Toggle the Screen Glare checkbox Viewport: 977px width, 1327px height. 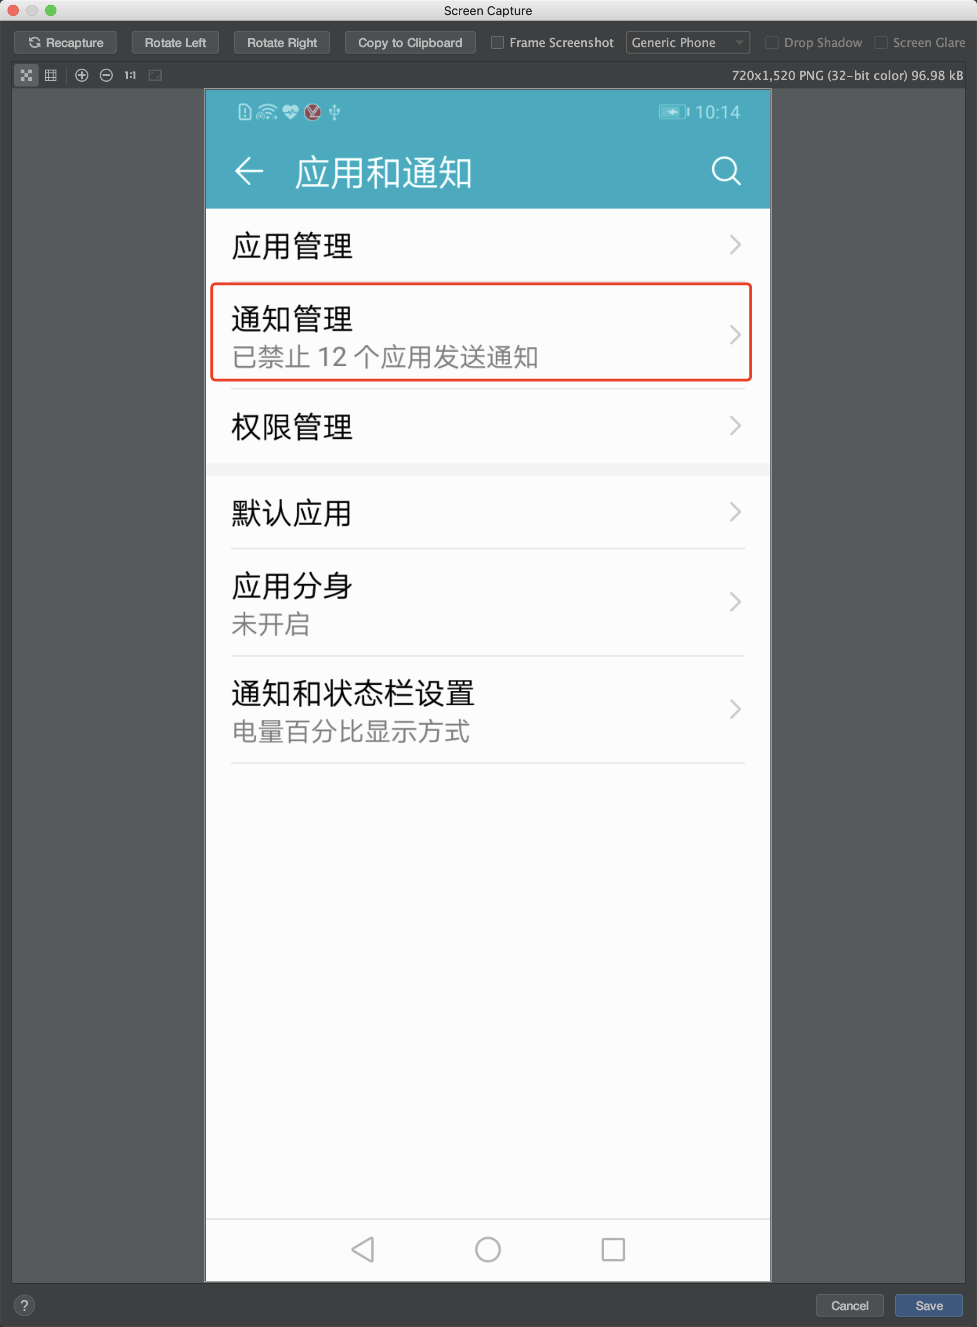881,43
